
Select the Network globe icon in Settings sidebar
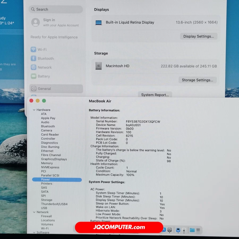[33, 67]
